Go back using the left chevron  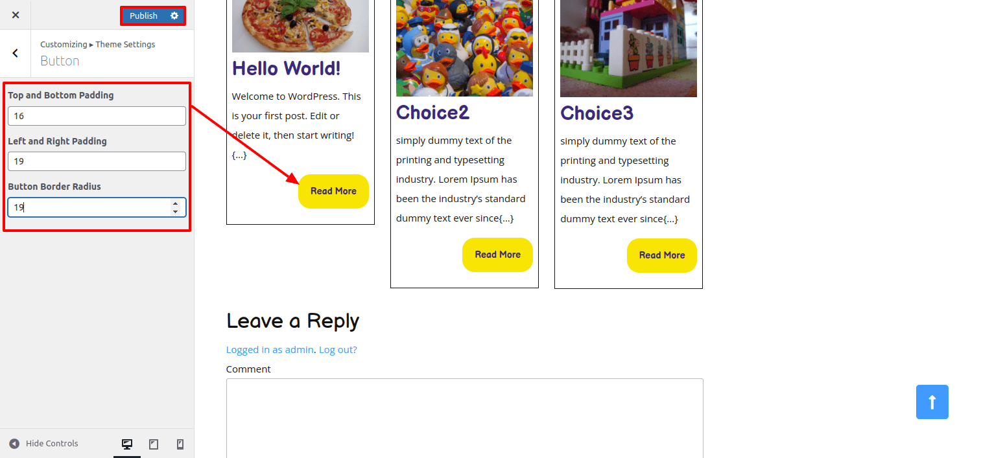tap(16, 53)
